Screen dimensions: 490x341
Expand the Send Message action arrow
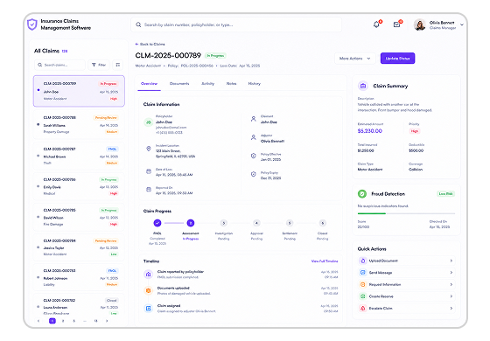[x=451, y=273]
